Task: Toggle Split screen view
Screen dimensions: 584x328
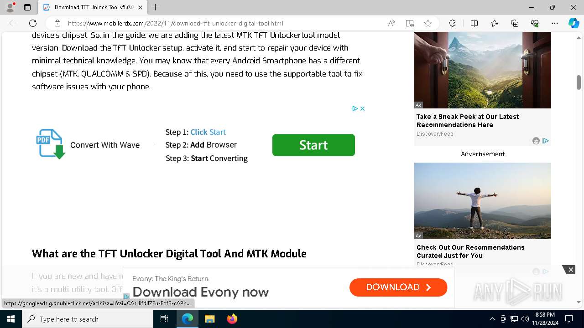Action: [474, 23]
